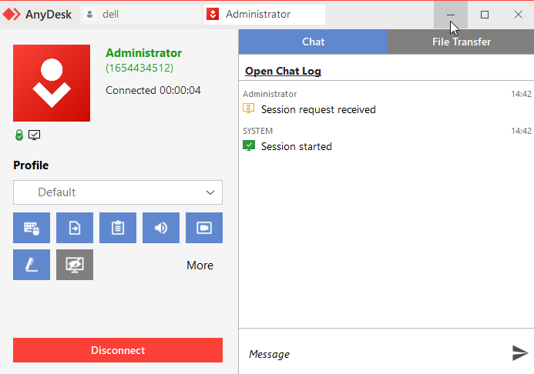This screenshot has width=534, height=374.
Task: Expand the Profile chevron arrow
Action: tap(210, 192)
